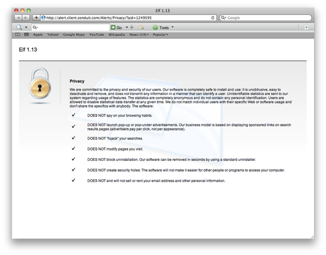This screenshot has width=326, height=255.
Task: Click the green Go button
Action: (116, 28)
